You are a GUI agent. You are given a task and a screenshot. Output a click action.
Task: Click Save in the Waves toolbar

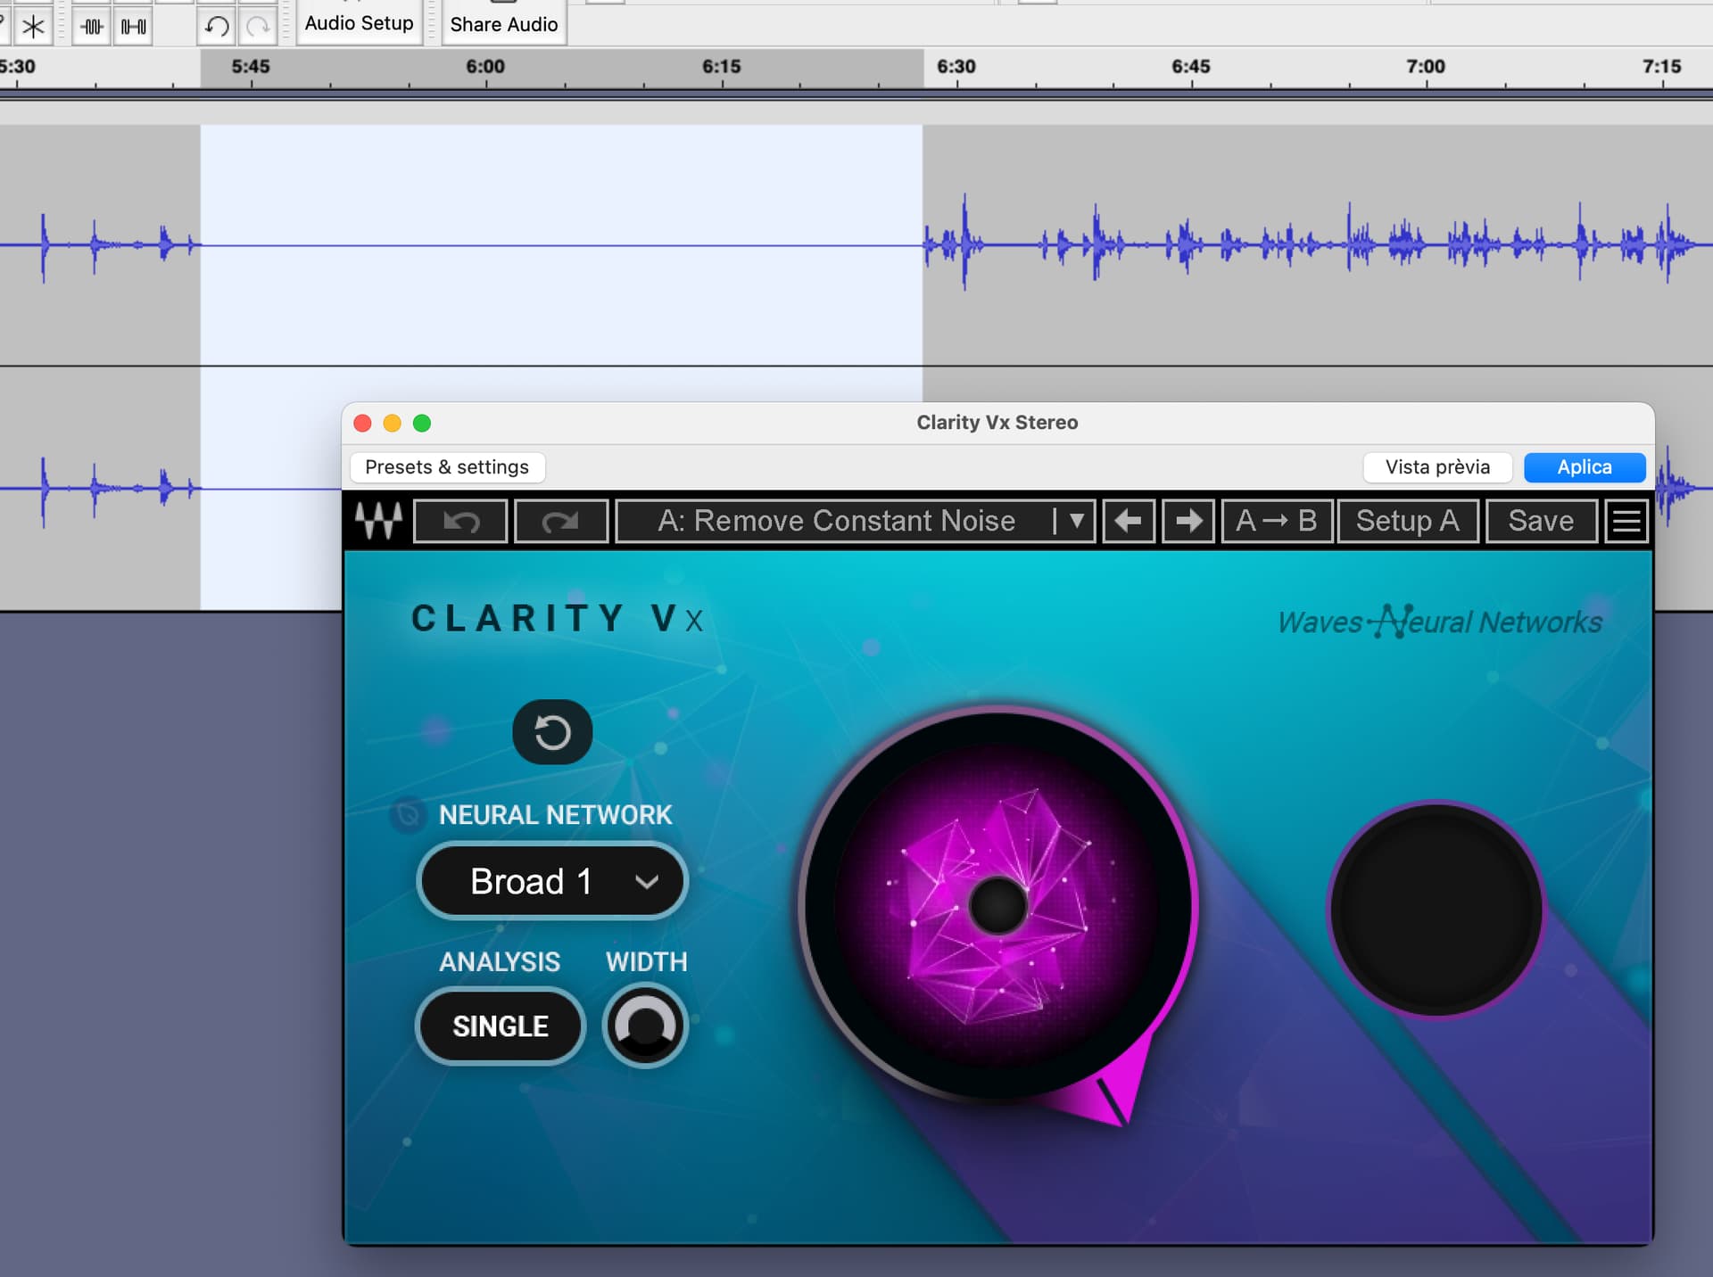[x=1541, y=521]
